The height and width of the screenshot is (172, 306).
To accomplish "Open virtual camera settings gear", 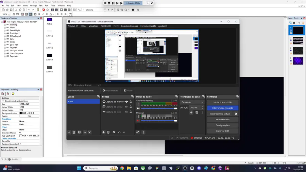I will click(x=236, y=114).
